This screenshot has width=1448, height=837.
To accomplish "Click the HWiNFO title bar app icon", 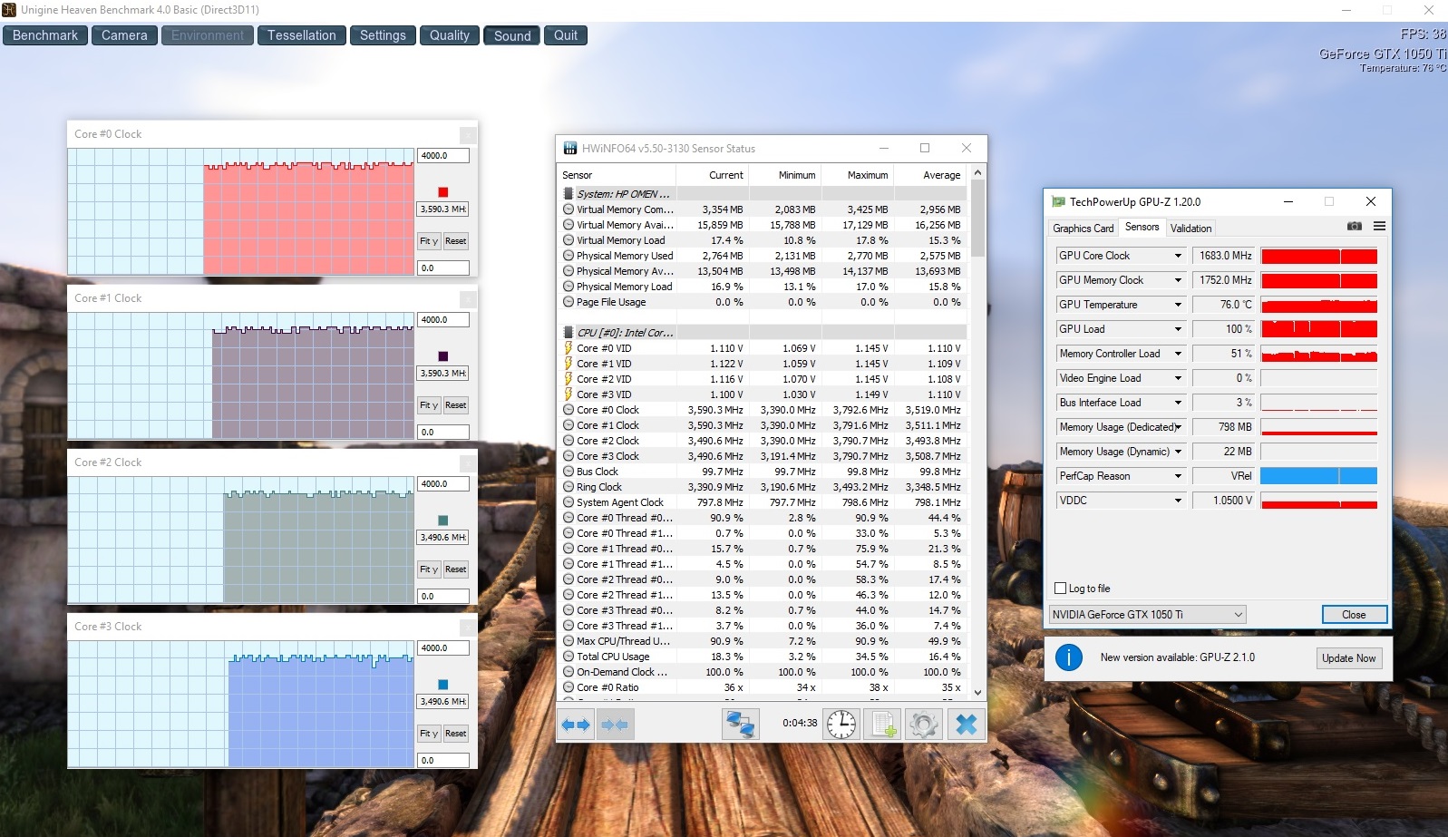I will coord(570,148).
